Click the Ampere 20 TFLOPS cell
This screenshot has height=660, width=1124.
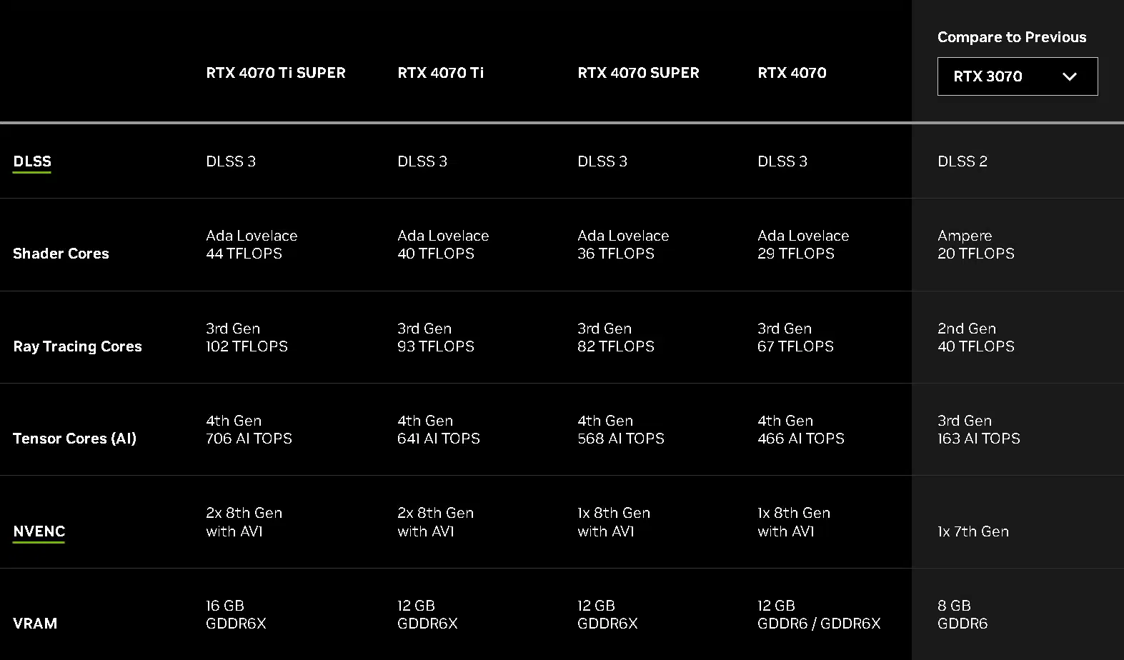click(x=976, y=244)
